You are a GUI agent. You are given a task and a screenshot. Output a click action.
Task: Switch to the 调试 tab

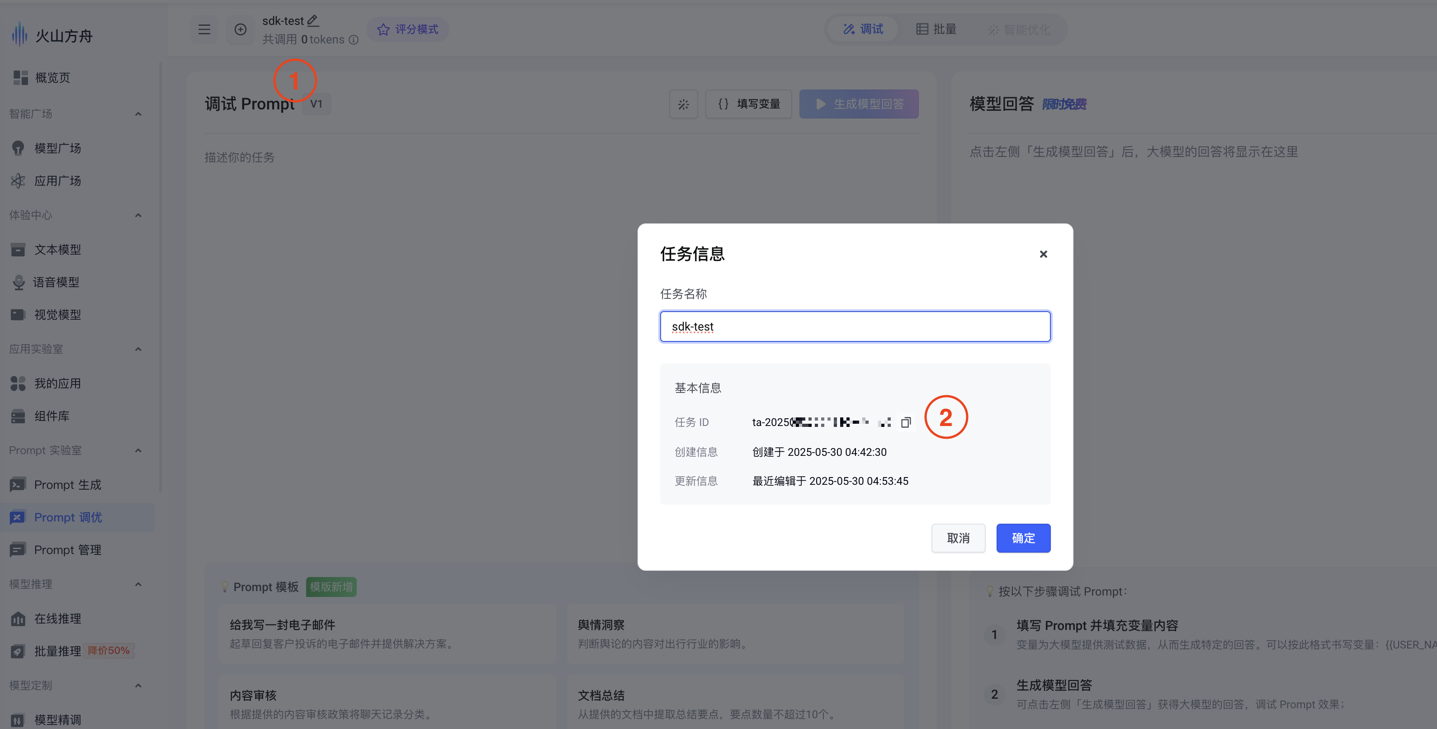point(863,29)
